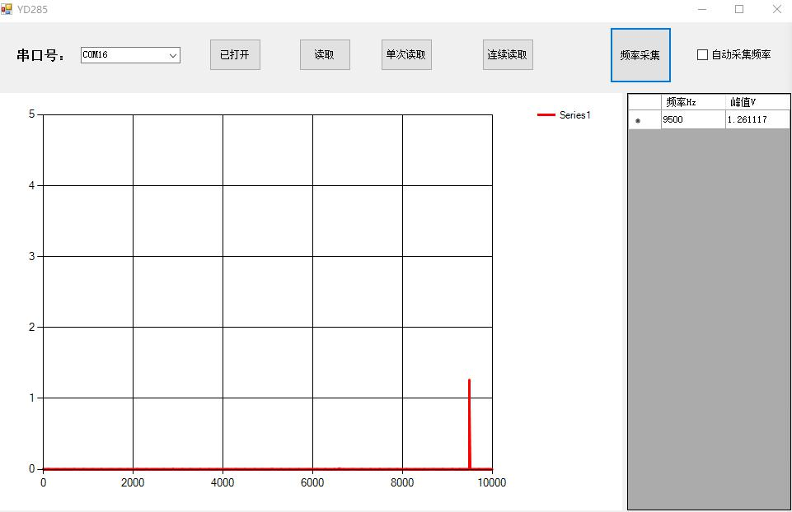The height and width of the screenshot is (512, 792).
Task: Enable the 自动采集频率 checkbox
Action: [x=702, y=54]
